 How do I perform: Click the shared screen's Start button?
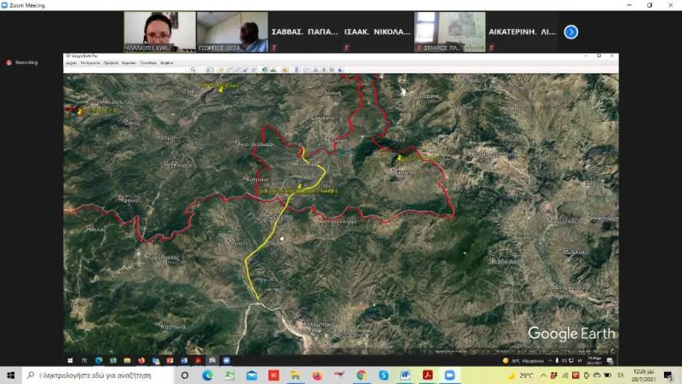tap(70, 360)
